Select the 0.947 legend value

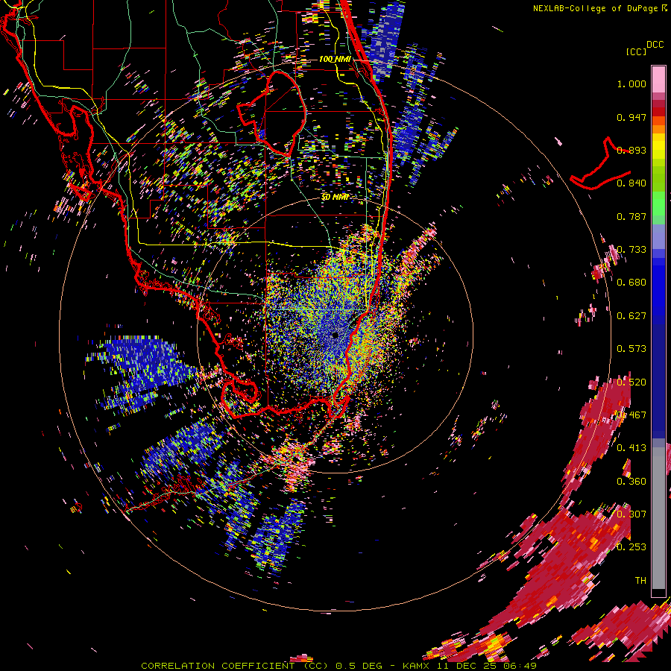[631, 117]
